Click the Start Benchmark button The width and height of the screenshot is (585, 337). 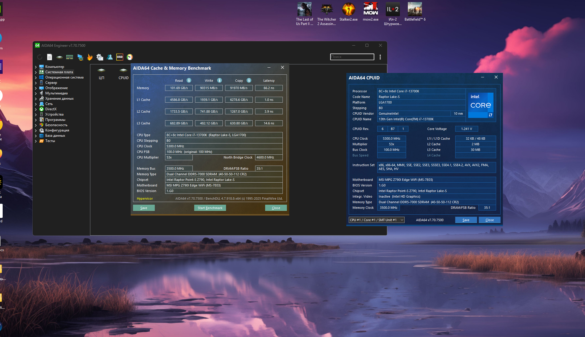point(210,208)
